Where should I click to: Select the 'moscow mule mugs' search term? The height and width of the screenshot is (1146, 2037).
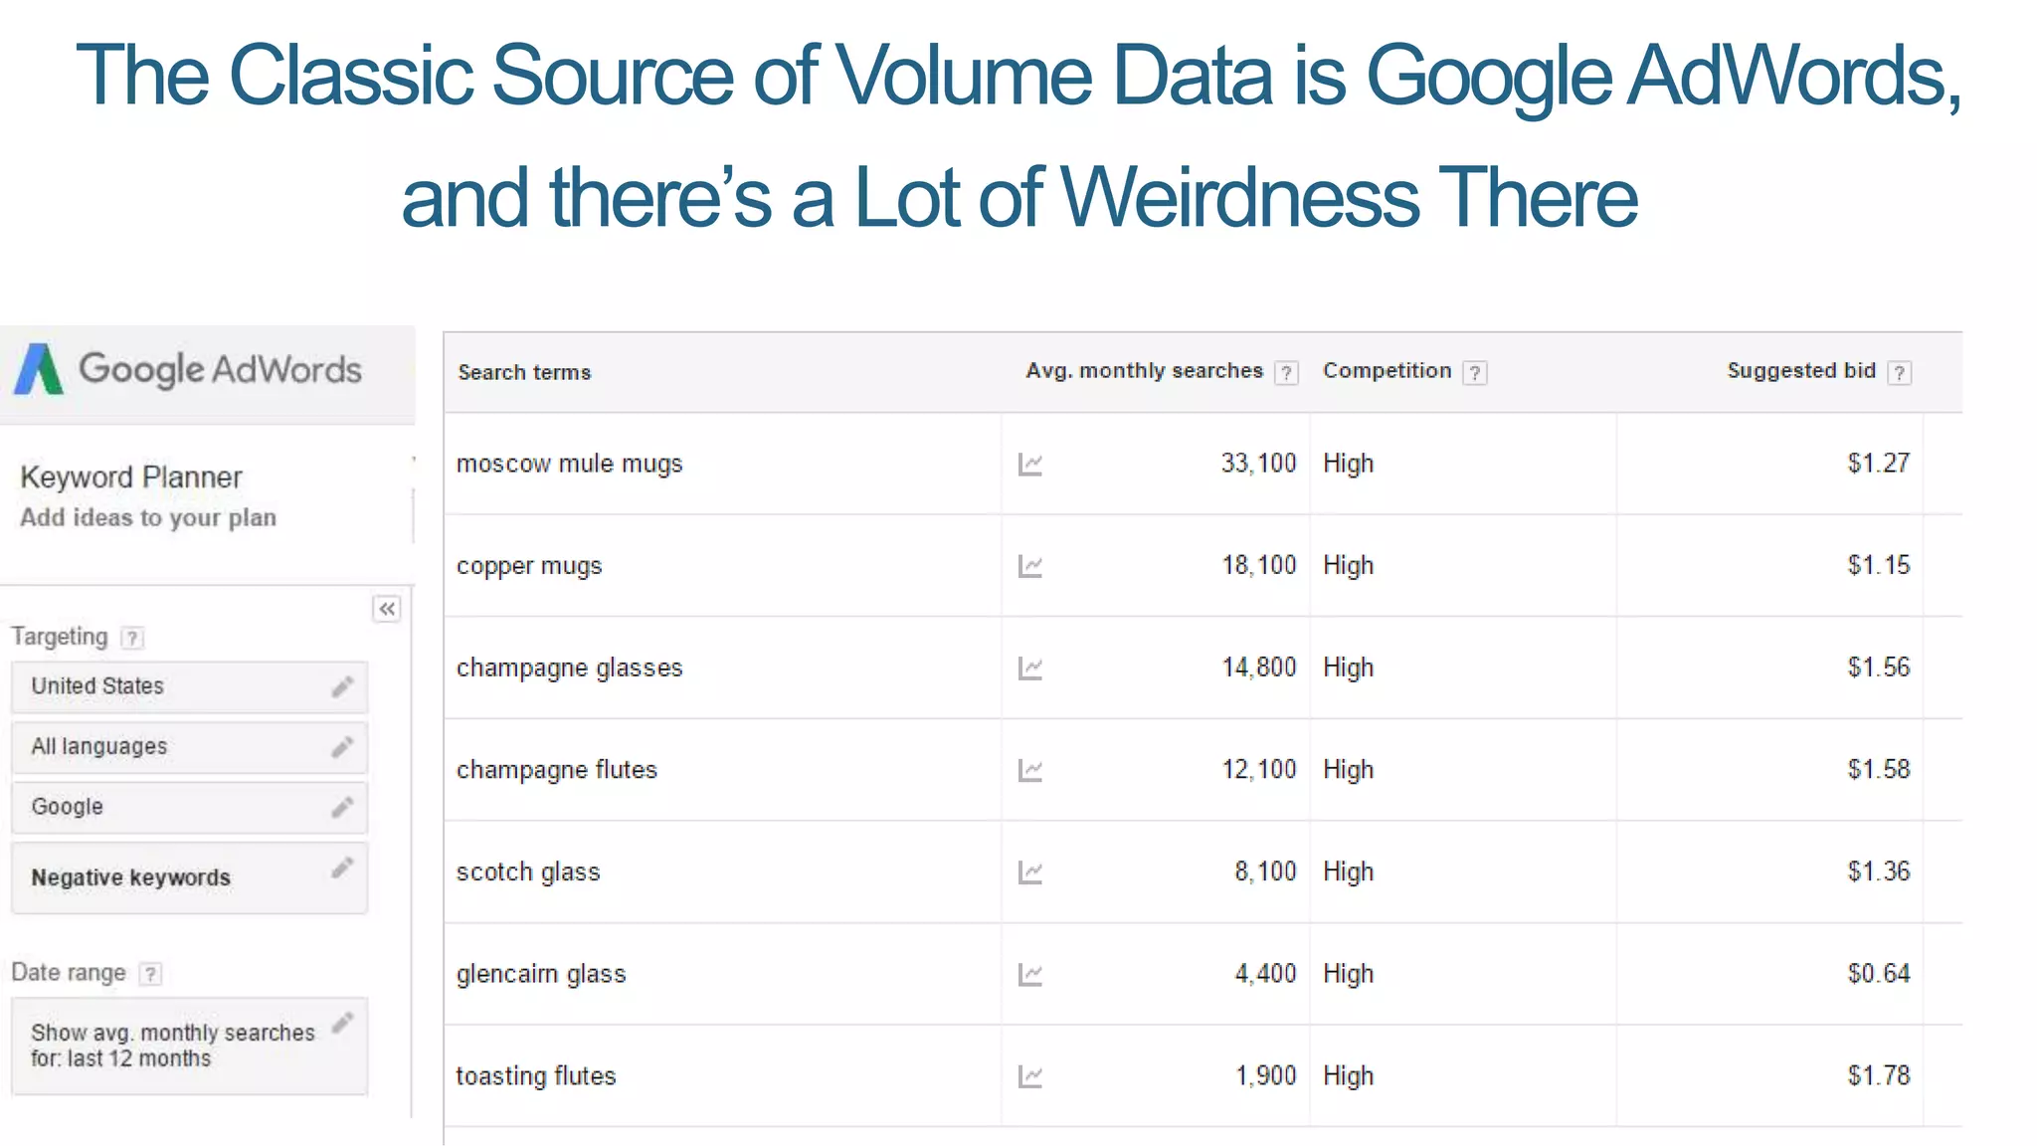(569, 465)
